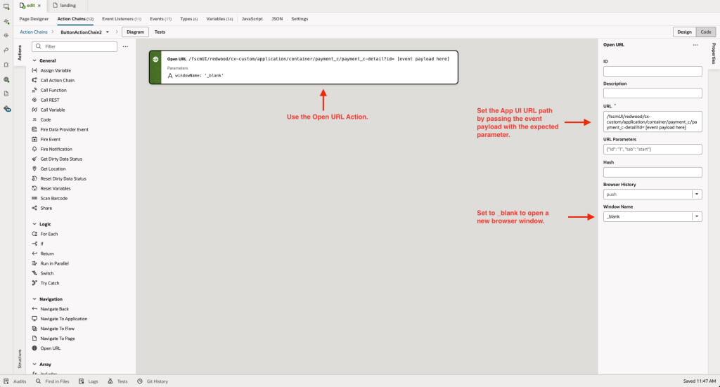Select the Open URL globe icon in Navigation list

coord(34,348)
